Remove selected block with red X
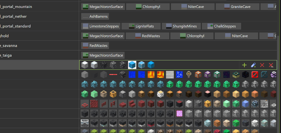This screenshot has width=281, height=133. (262, 65)
